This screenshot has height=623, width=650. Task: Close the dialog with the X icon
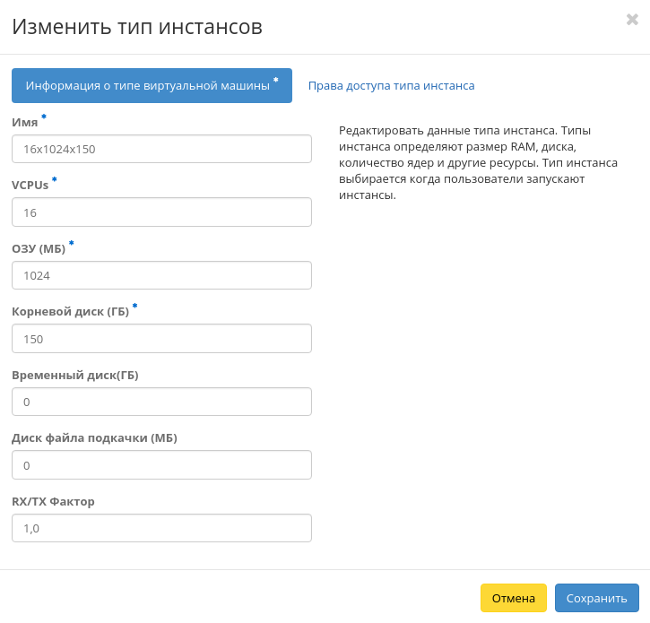(x=632, y=20)
